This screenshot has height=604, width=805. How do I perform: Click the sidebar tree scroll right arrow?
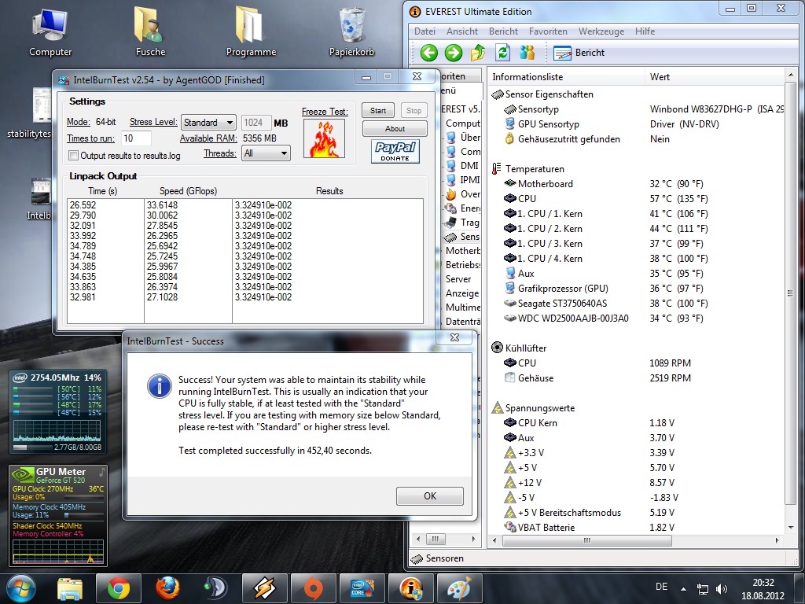tap(473, 539)
